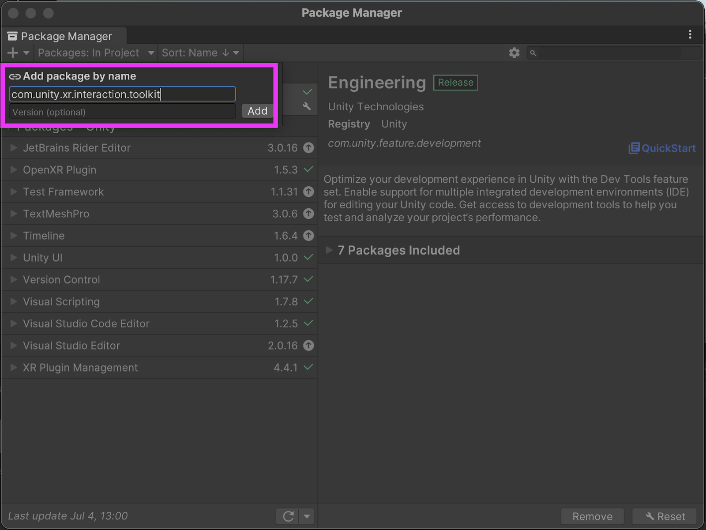Click Visual Studio Code Editor checkmark
This screenshot has height=530, width=706.
coord(308,323)
